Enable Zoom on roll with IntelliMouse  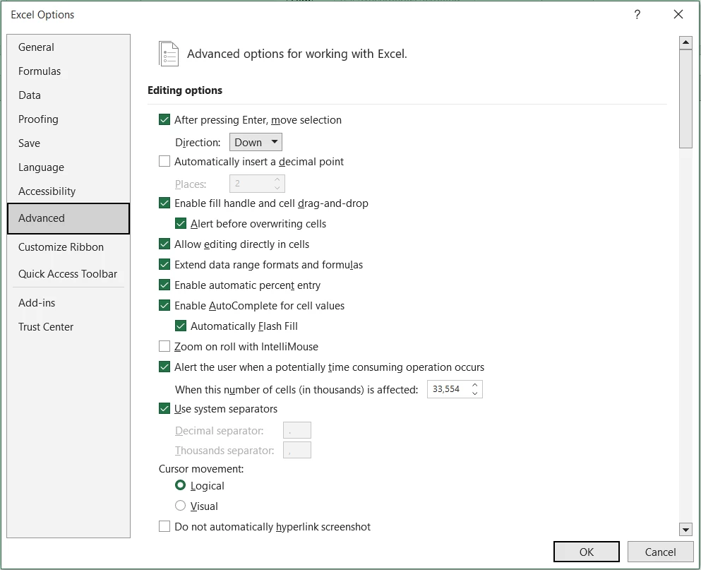pos(164,347)
